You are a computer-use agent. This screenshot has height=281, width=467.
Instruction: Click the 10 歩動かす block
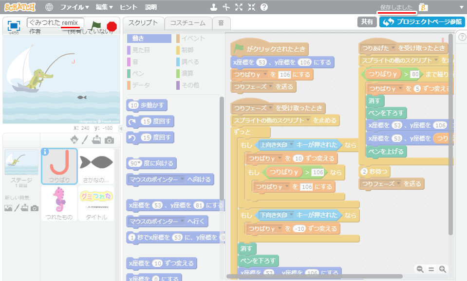147,105
